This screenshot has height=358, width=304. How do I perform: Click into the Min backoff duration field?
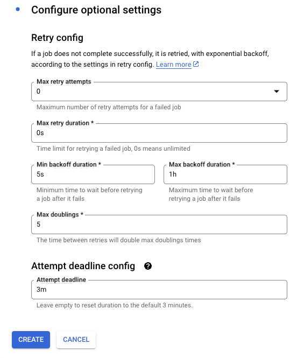click(x=93, y=174)
